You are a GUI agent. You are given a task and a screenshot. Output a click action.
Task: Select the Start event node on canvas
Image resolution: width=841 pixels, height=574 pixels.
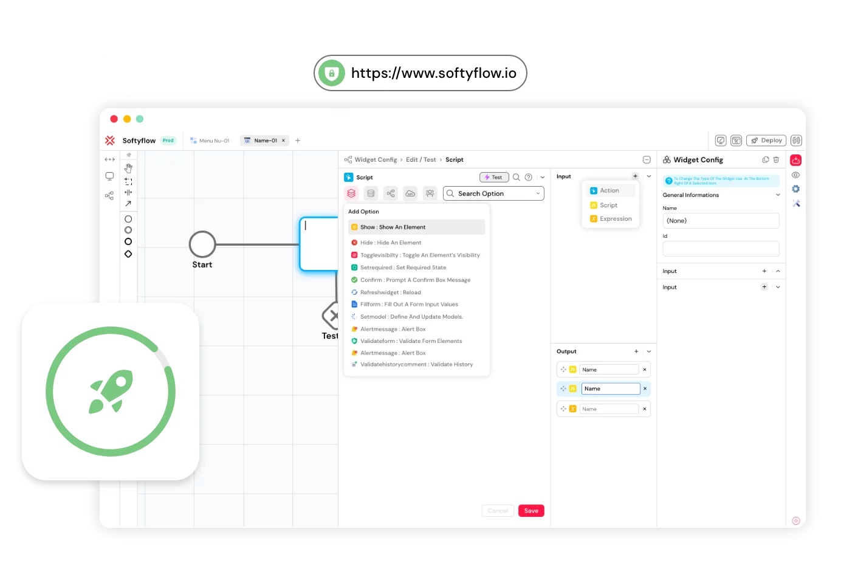tap(202, 244)
